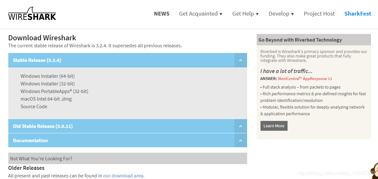Click 'Not What You're Looking For?' bar
378x179 pixels.
point(127,158)
